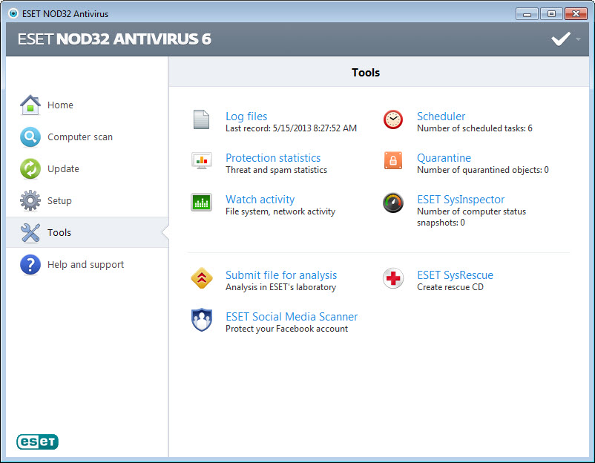Open the Protection statistics link
The width and height of the screenshot is (595, 463).
[x=273, y=157]
